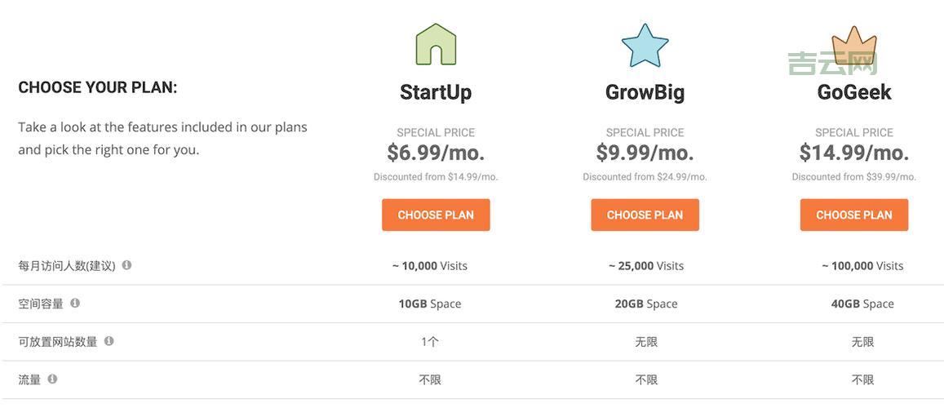Choose the GoGeek plan button

[x=853, y=215]
